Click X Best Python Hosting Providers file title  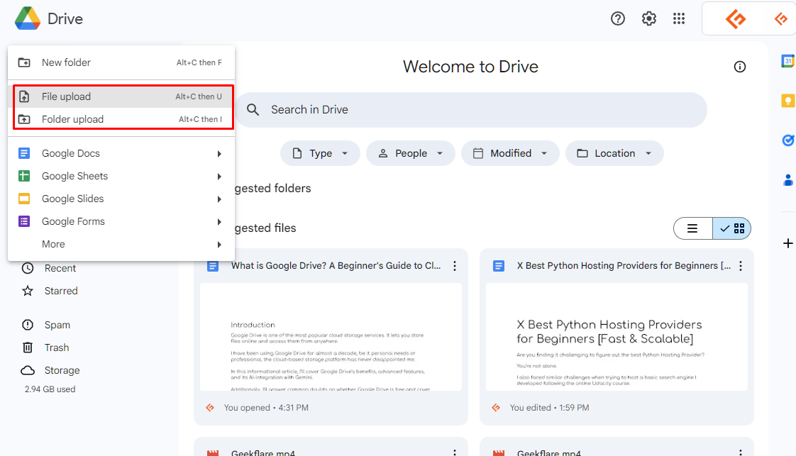pyautogui.click(x=624, y=266)
